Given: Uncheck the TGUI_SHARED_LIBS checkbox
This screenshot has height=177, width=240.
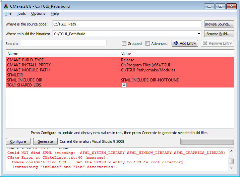Looking at the screenshot, I should point(124,85).
